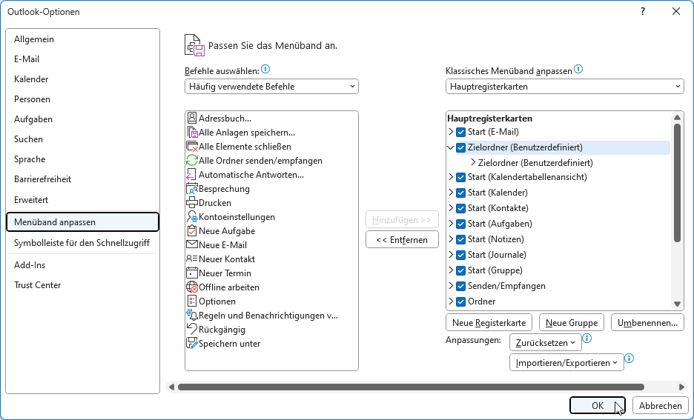694x420 pixels.
Task: Confirm with the OK button
Action: click(598, 405)
